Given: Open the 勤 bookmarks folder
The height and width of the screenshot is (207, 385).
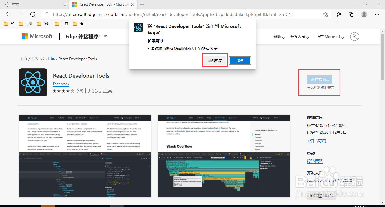Looking at the screenshot, I should point(9,24).
